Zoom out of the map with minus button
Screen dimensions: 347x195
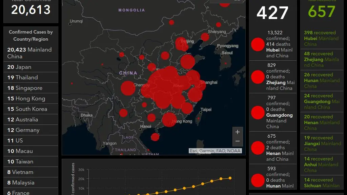(237, 141)
